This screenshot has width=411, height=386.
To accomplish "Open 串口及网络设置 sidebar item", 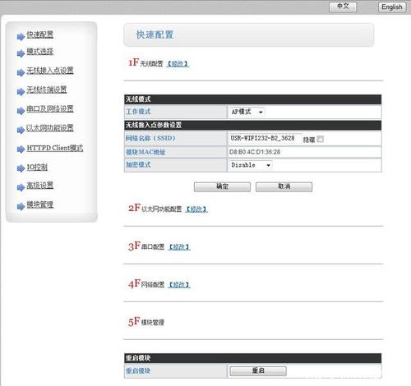I will (x=50, y=109).
